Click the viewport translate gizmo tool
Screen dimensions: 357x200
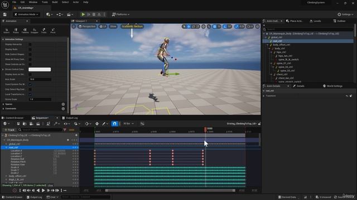pos(189,27)
